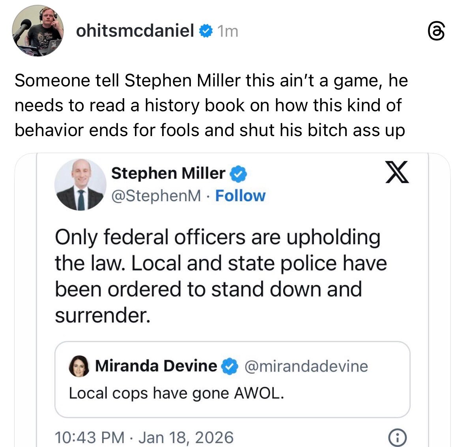Image resolution: width=465 pixels, height=447 pixels.
Task: Click the 1m post timestamp
Action: (228, 31)
